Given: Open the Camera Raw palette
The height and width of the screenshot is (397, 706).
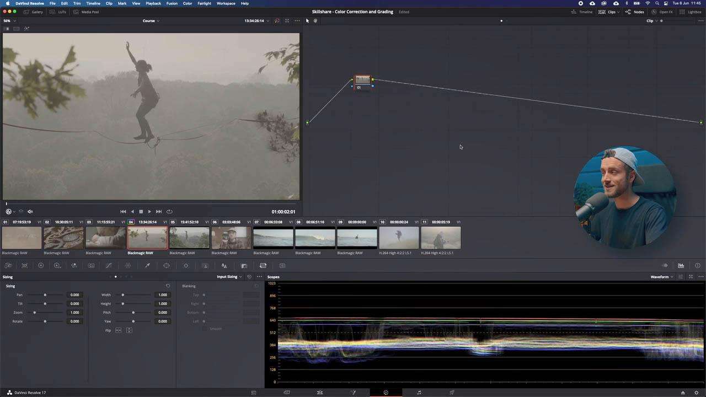Looking at the screenshot, I should click(x=8, y=266).
